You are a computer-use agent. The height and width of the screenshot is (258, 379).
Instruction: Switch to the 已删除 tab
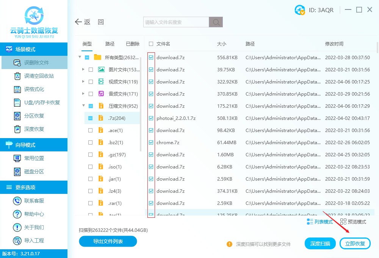point(133,44)
